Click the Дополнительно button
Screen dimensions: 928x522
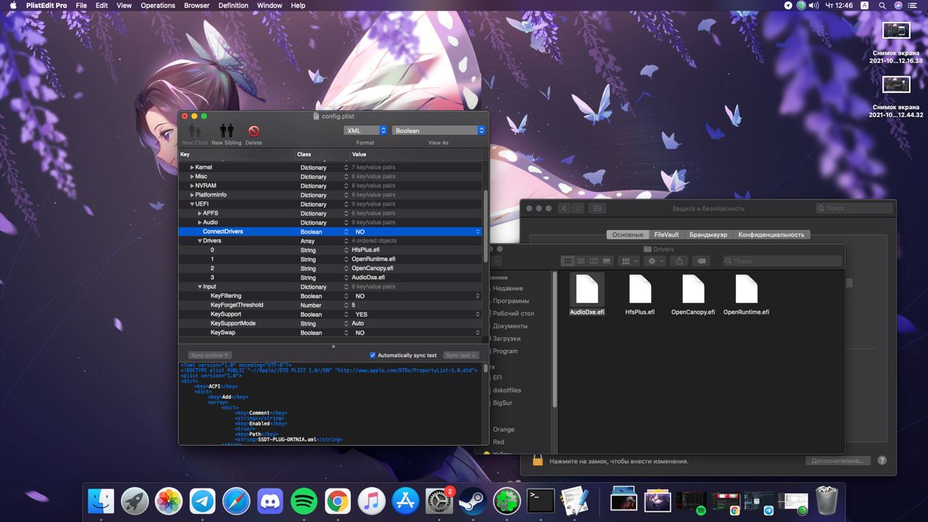click(x=837, y=460)
